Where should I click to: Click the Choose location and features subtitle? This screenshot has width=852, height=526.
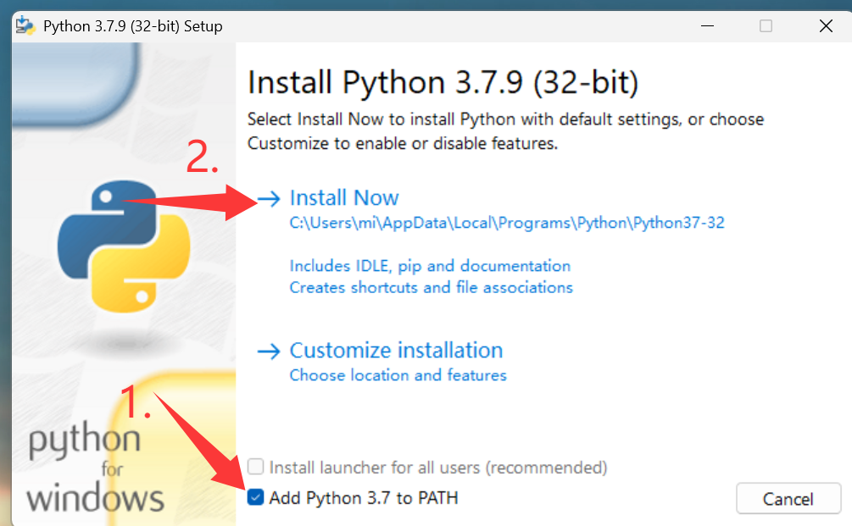click(x=398, y=374)
